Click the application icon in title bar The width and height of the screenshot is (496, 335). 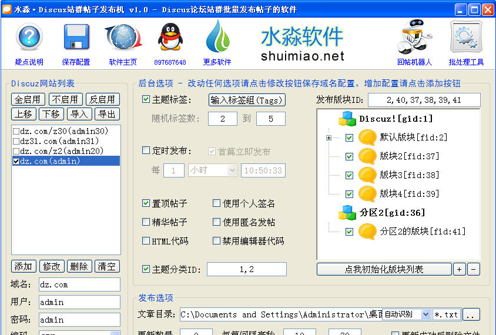[x=6, y=9]
